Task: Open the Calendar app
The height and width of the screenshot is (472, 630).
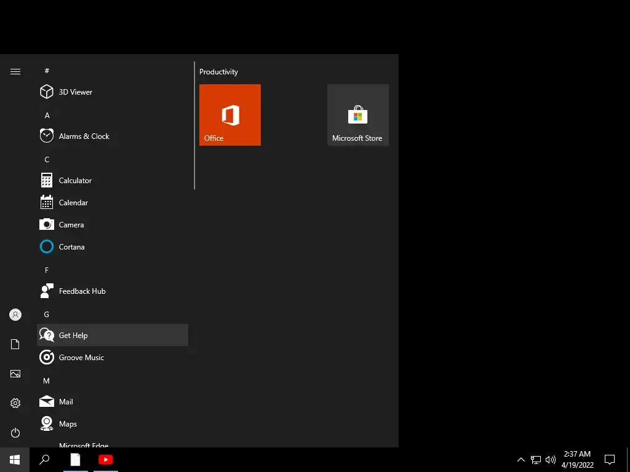Action: [113, 202]
